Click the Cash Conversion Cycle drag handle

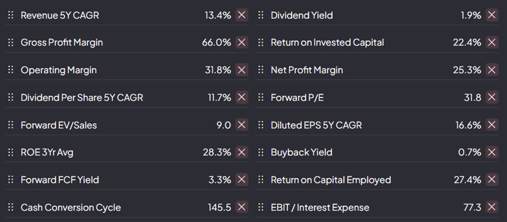11,207
